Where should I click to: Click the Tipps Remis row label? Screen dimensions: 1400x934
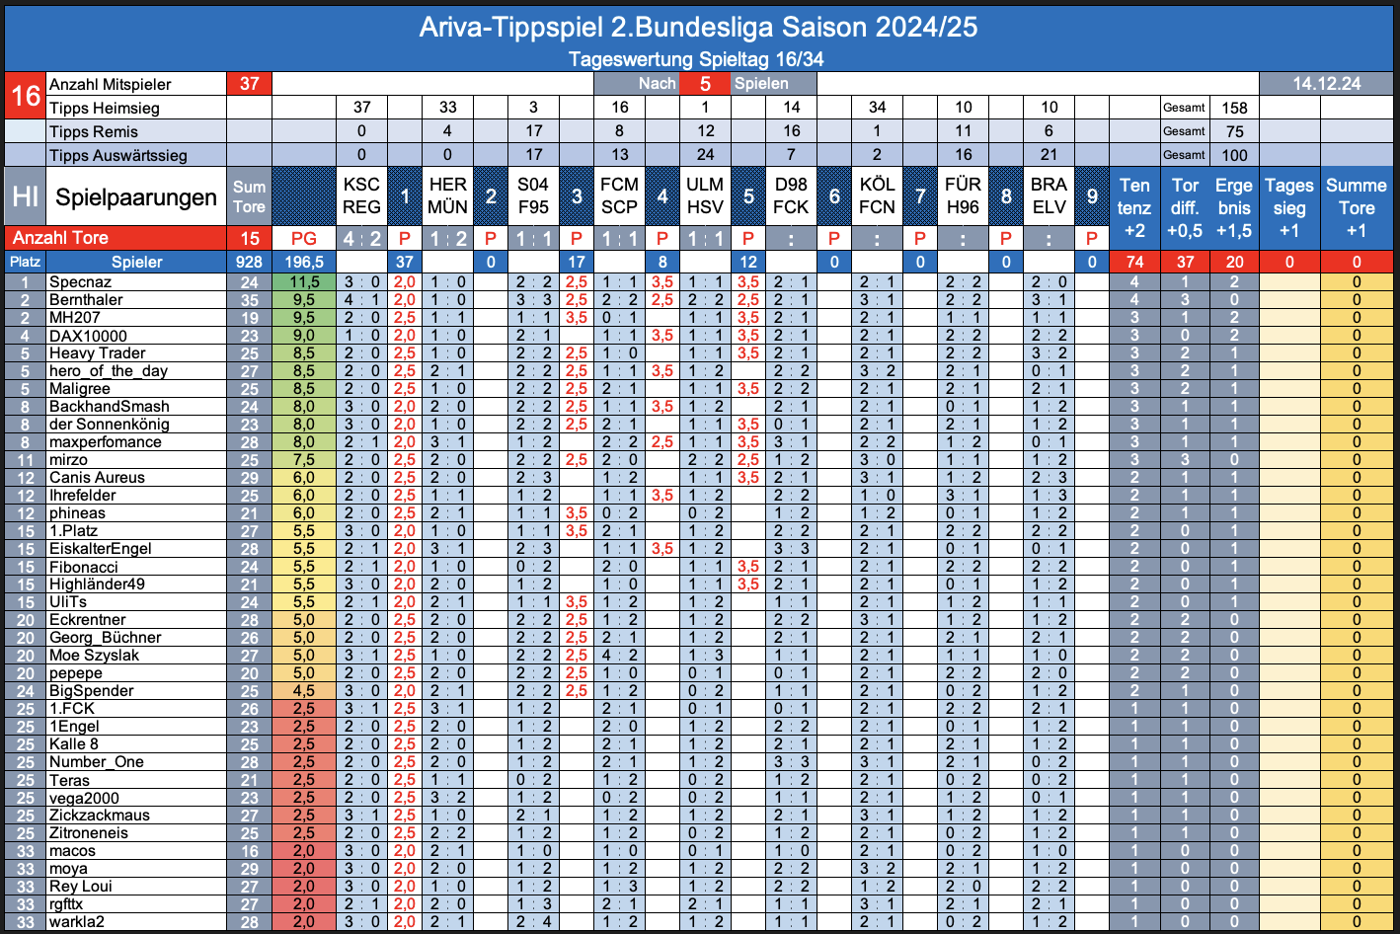(x=136, y=131)
